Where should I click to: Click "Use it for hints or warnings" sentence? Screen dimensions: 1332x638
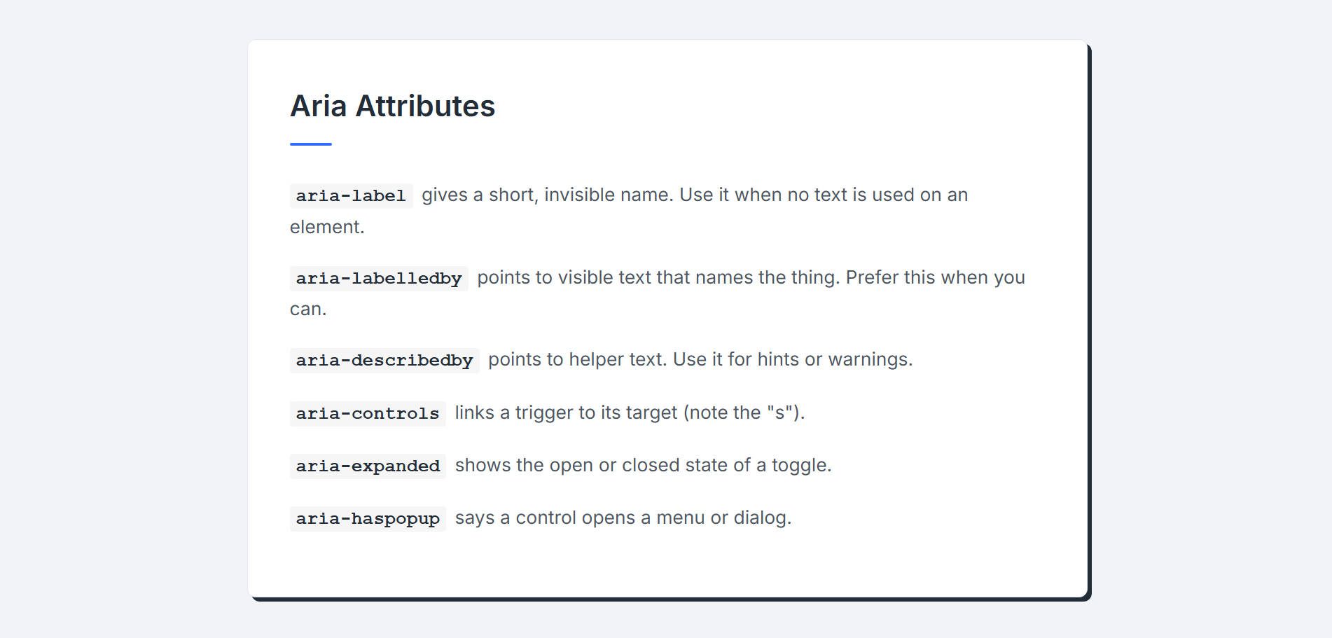coord(792,359)
